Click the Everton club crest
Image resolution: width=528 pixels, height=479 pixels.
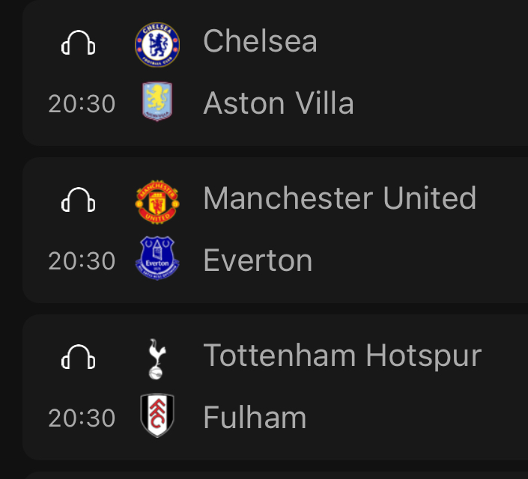pos(157,258)
